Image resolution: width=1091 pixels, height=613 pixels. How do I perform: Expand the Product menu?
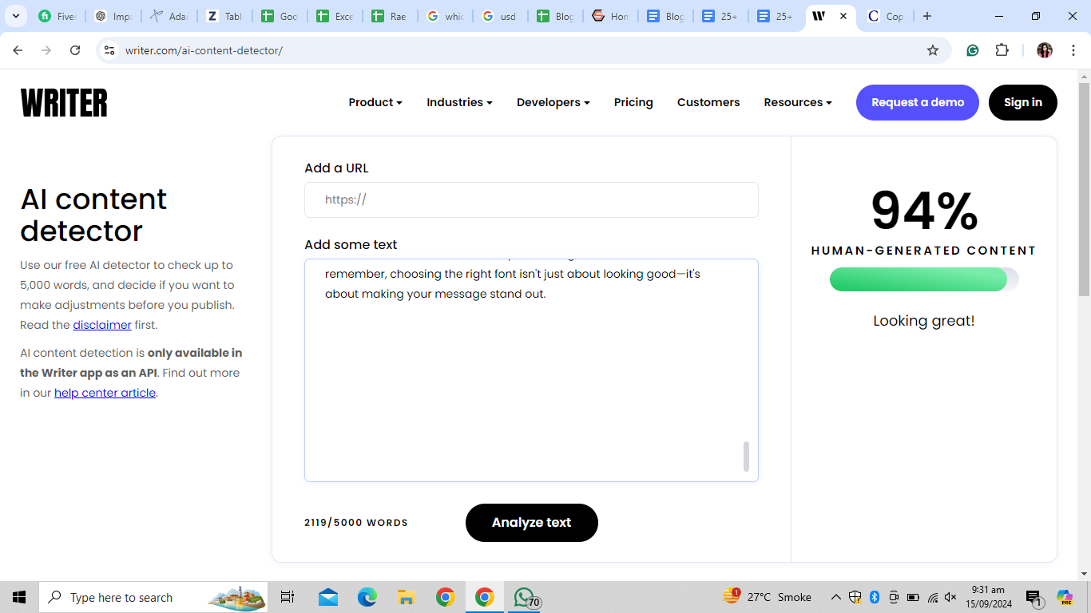pyautogui.click(x=375, y=102)
